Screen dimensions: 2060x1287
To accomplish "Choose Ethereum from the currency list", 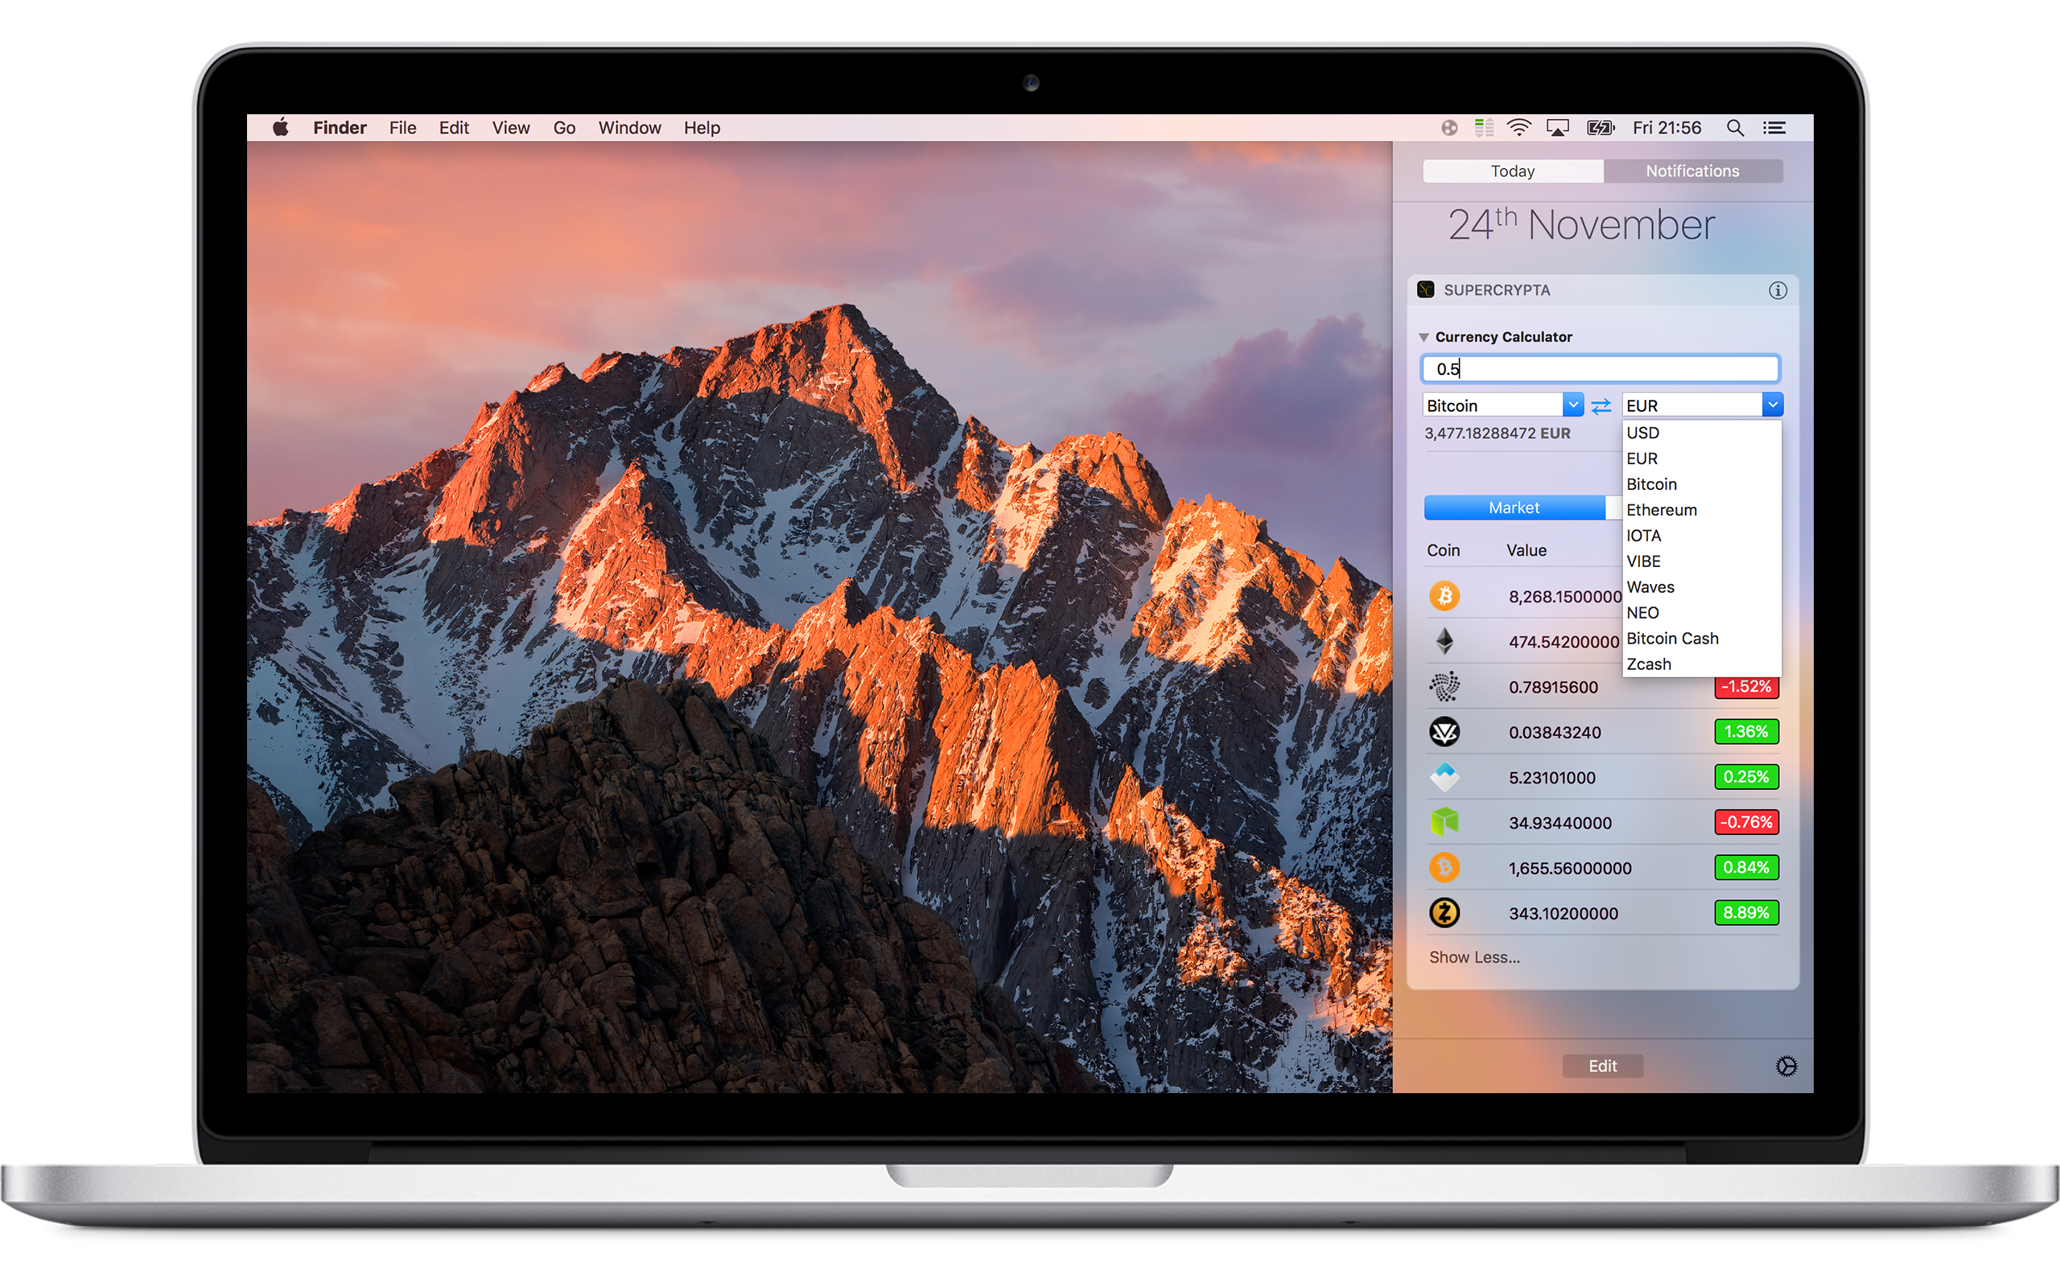I will [x=1661, y=510].
